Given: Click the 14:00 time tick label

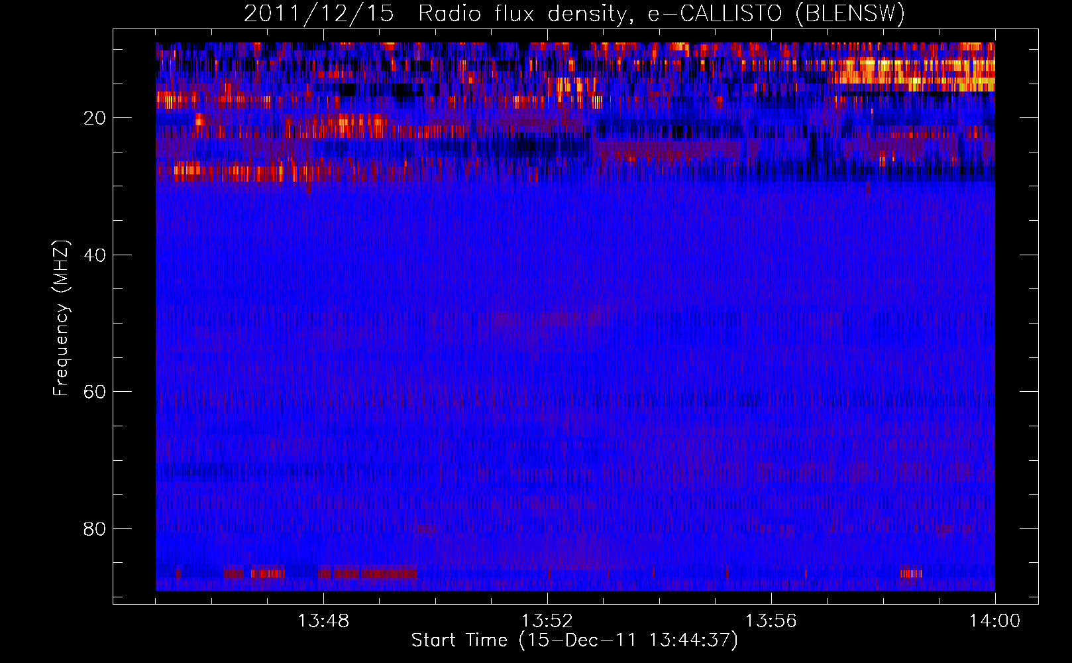Looking at the screenshot, I should click(x=995, y=621).
